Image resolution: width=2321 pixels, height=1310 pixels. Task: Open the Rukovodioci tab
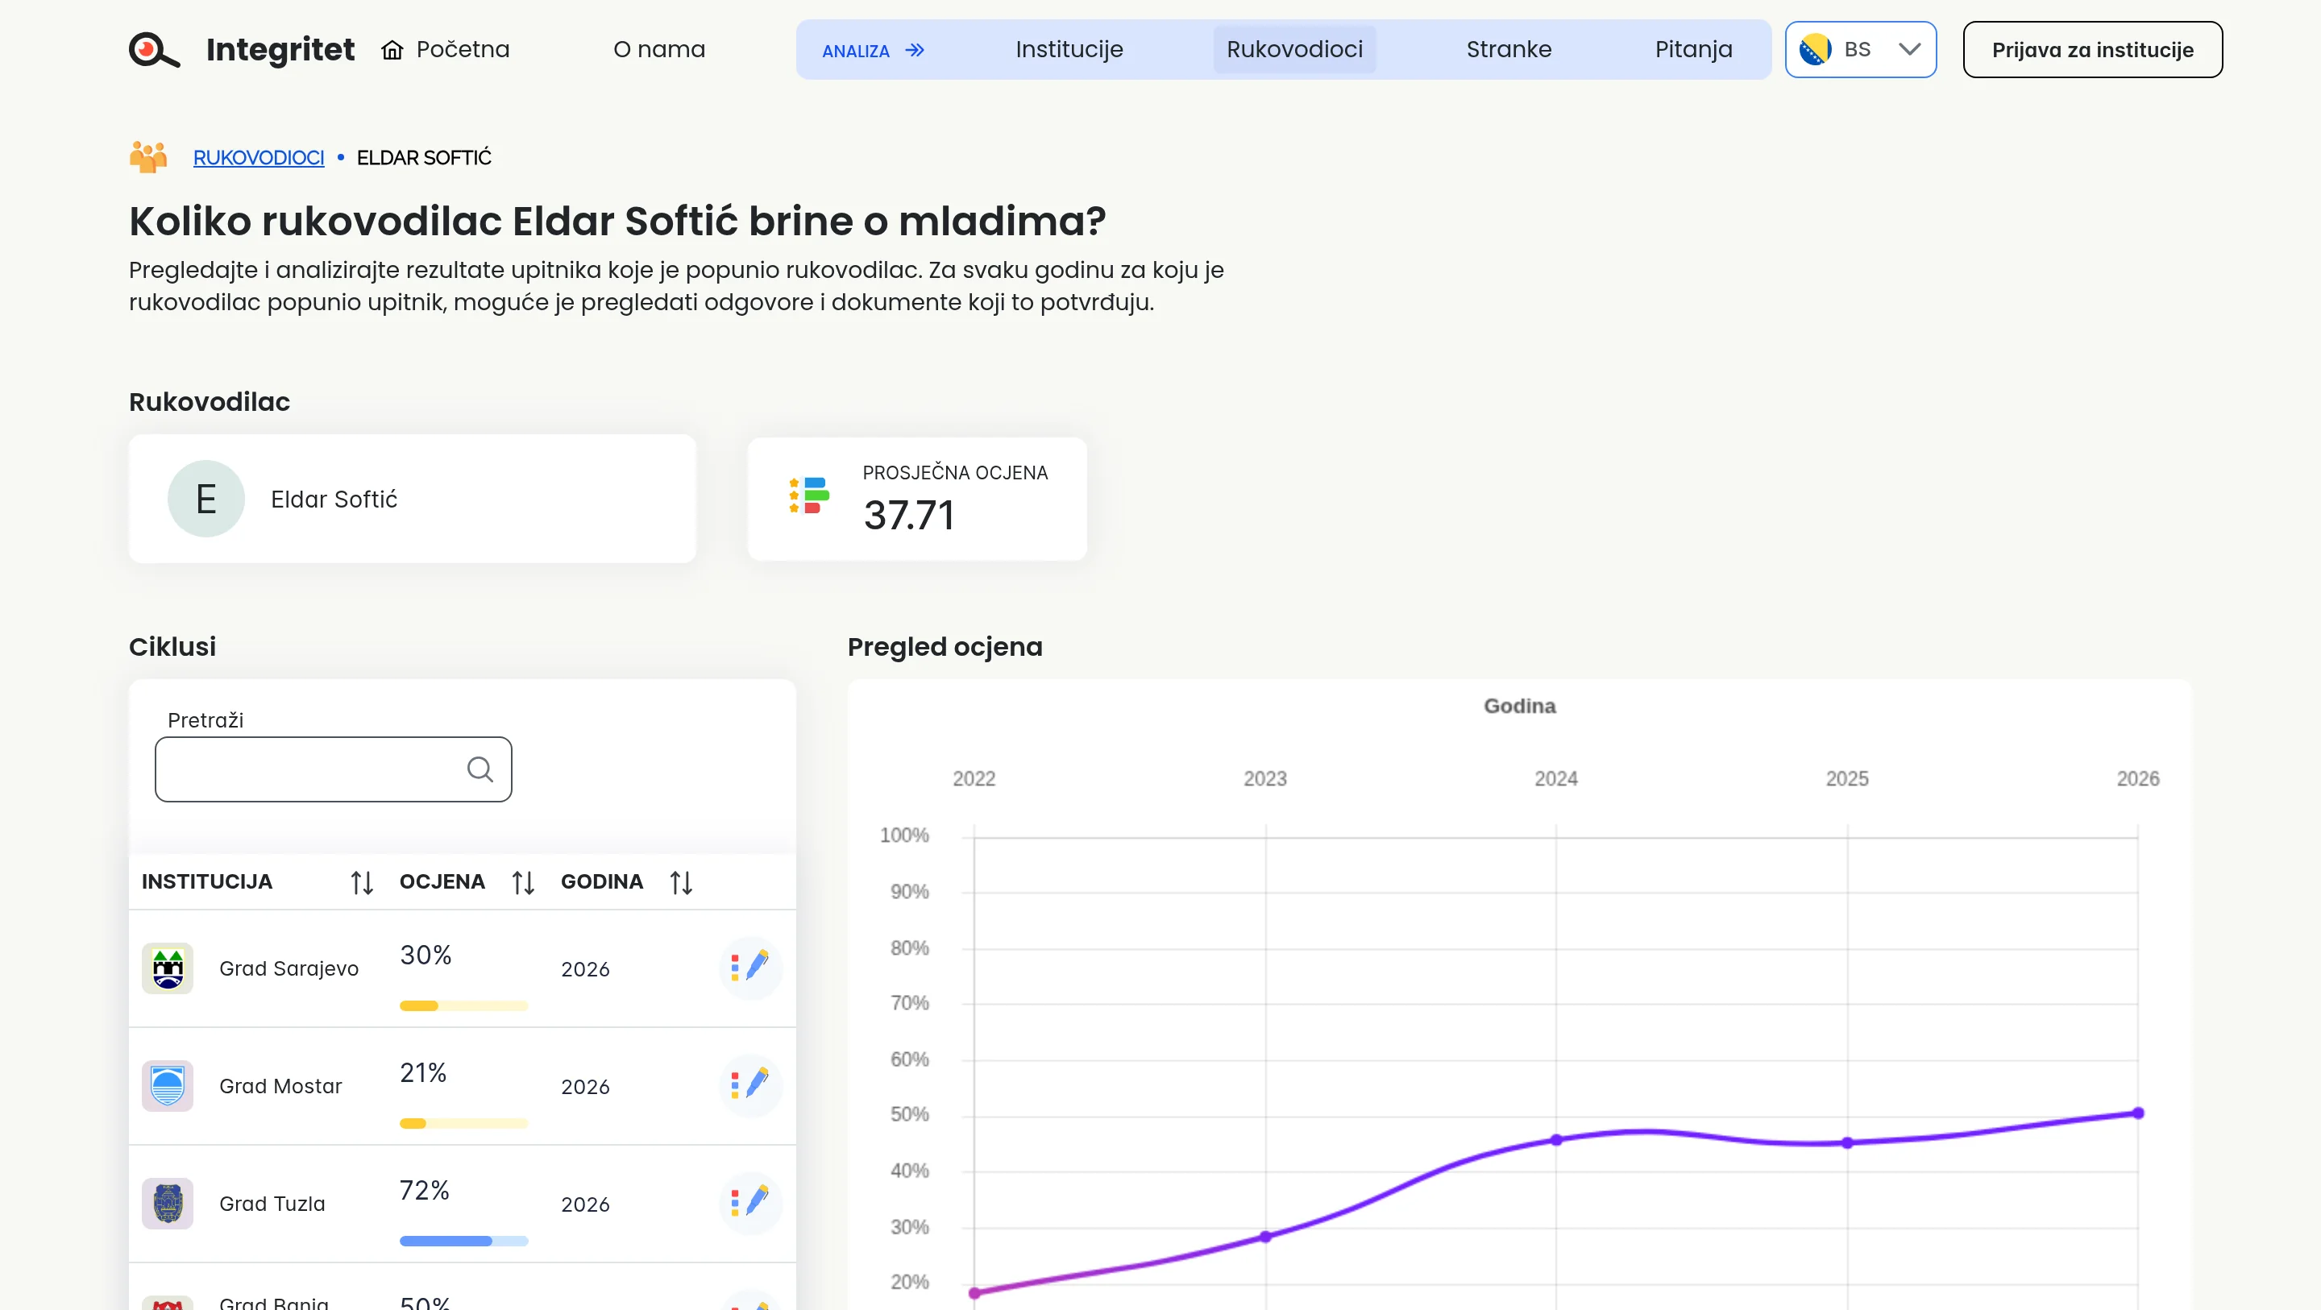(x=1295, y=50)
